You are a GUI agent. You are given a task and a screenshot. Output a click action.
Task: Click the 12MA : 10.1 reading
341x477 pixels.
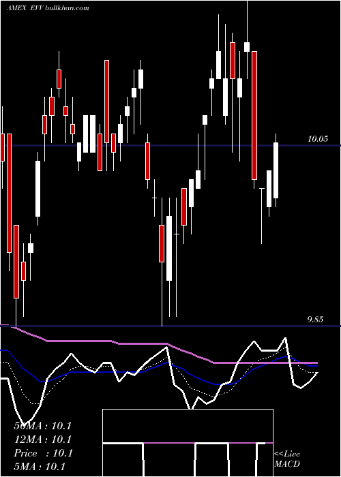pos(42,440)
